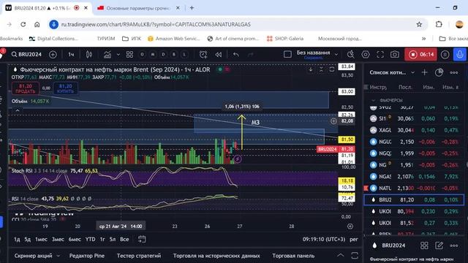Move chart pane down arrow icon
Viewport: 468px width, 263px height.
pyautogui.click(x=311, y=69)
